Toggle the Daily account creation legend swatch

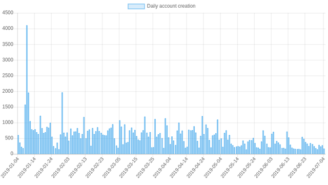pos(136,6)
